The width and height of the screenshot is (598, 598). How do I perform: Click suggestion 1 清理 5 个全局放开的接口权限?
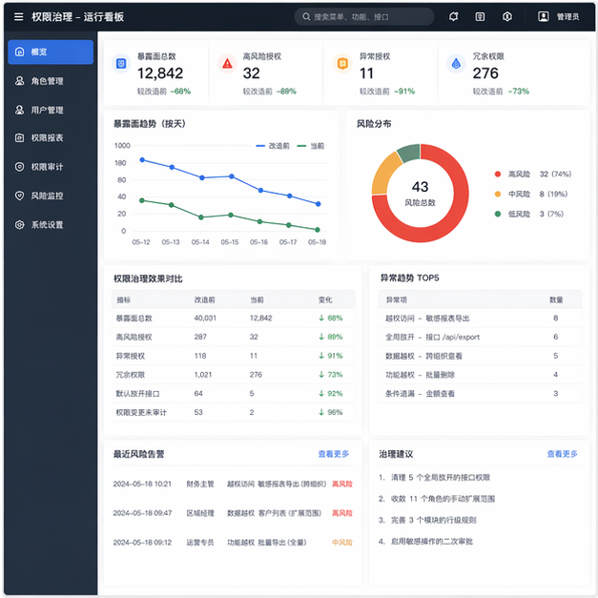coord(434,477)
